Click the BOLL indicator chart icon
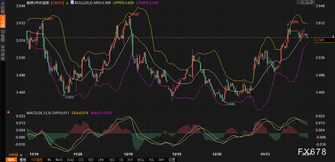Viewport: 335px width, 162px height. (x=72, y=2)
